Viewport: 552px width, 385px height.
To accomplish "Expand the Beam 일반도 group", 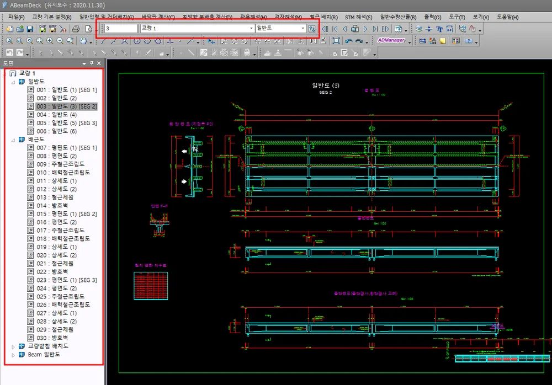I will (13, 355).
